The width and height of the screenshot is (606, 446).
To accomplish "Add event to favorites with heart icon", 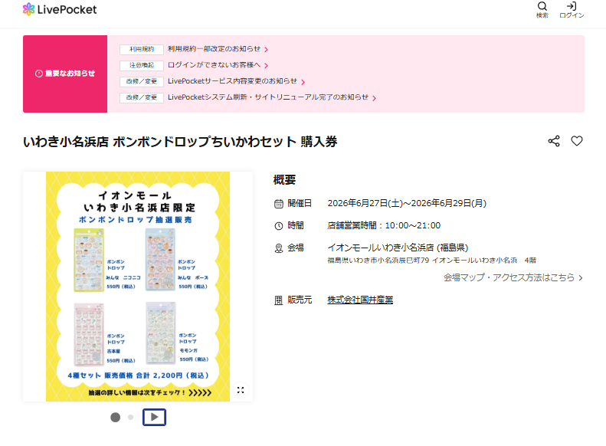I will point(577,141).
